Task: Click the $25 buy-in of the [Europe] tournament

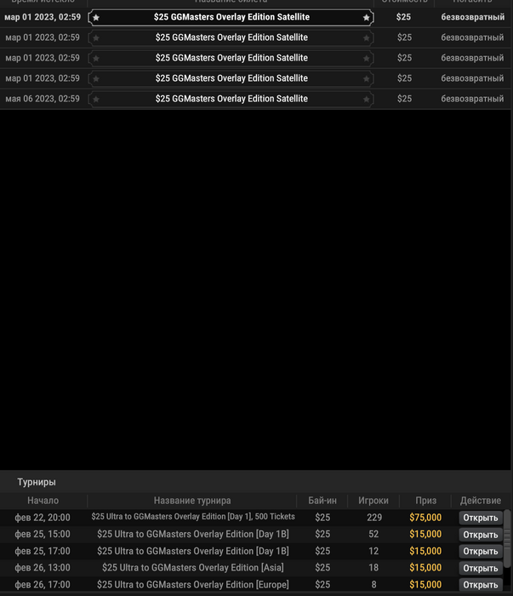Action: pyautogui.click(x=322, y=585)
